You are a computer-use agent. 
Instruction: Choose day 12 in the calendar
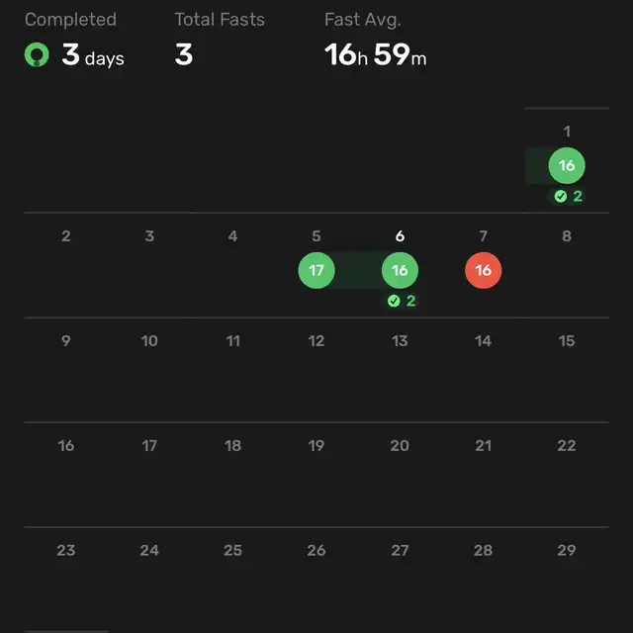click(x=316, y=341)
